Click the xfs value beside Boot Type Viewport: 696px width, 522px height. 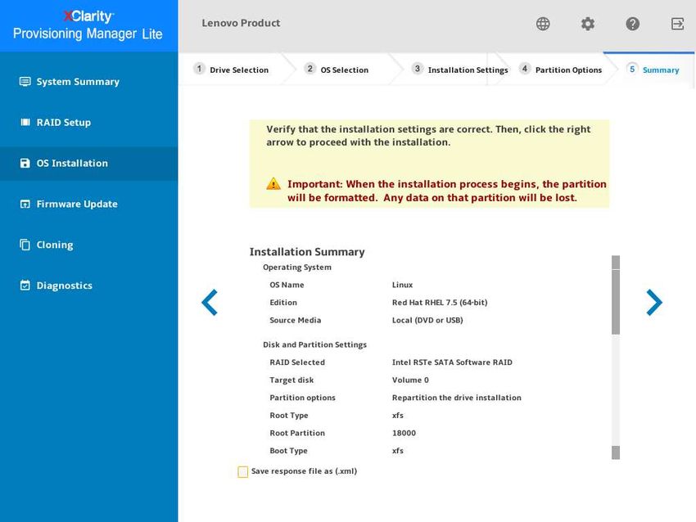(398, 451)
